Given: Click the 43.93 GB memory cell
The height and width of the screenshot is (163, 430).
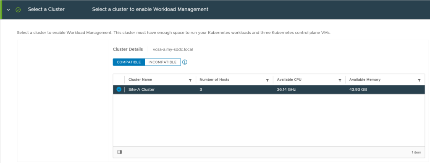Looking at the screenshot, I should 358,89.
